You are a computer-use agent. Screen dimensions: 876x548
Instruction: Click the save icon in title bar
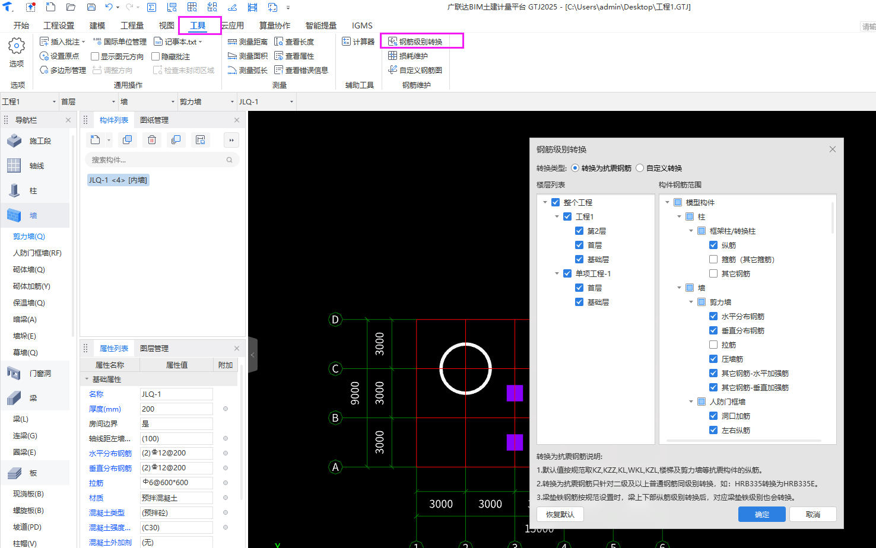91,7
